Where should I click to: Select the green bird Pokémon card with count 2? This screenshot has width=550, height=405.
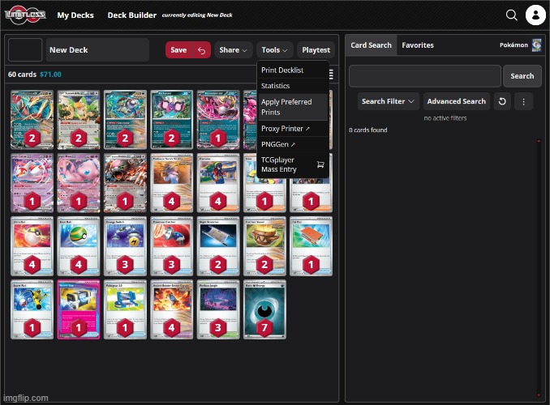(79, 120)
